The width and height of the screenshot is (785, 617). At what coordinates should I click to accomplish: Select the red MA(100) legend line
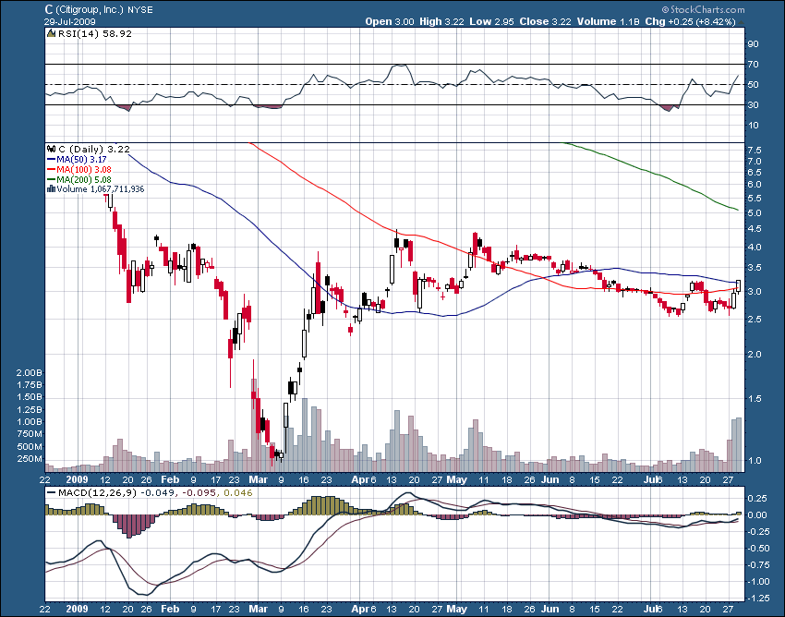[x=51, y=170]
